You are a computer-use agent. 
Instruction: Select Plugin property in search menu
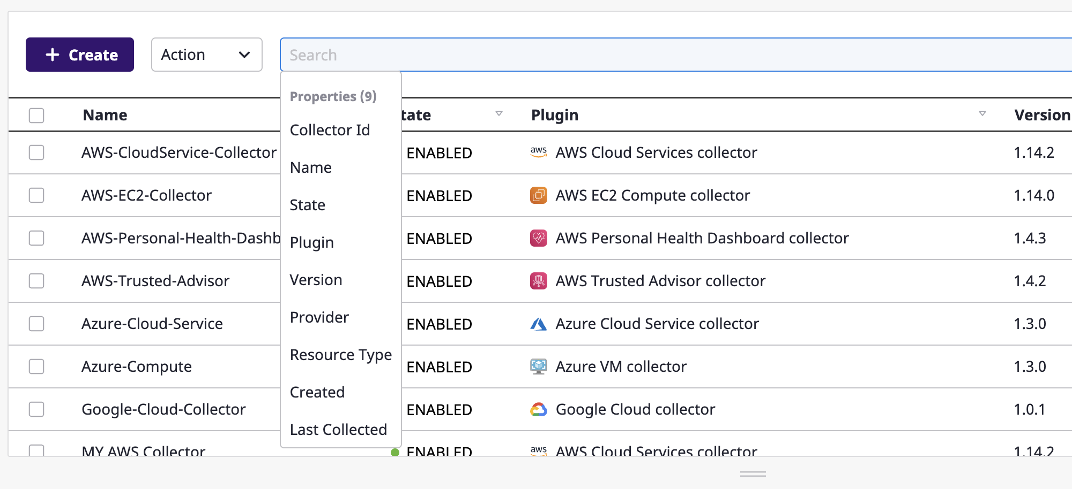tap(341, 242)
